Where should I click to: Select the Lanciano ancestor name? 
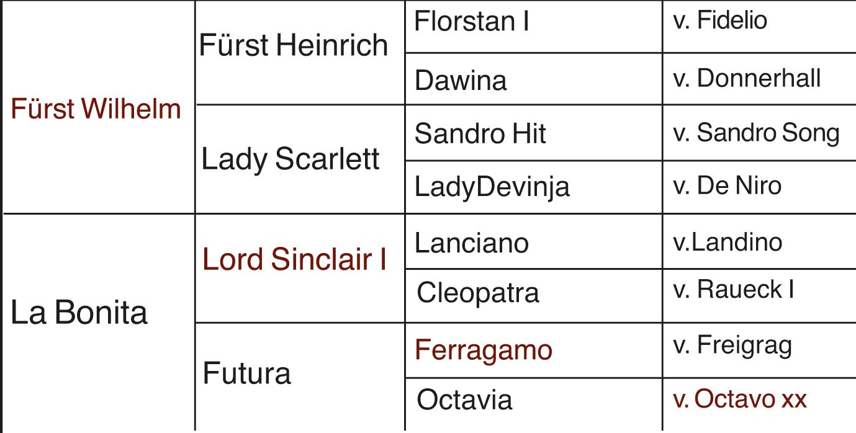(x=471, y=242)
